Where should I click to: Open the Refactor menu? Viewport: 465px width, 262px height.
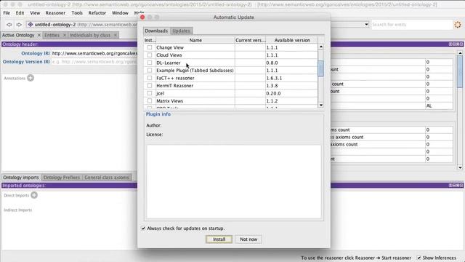tap(97, 13)
